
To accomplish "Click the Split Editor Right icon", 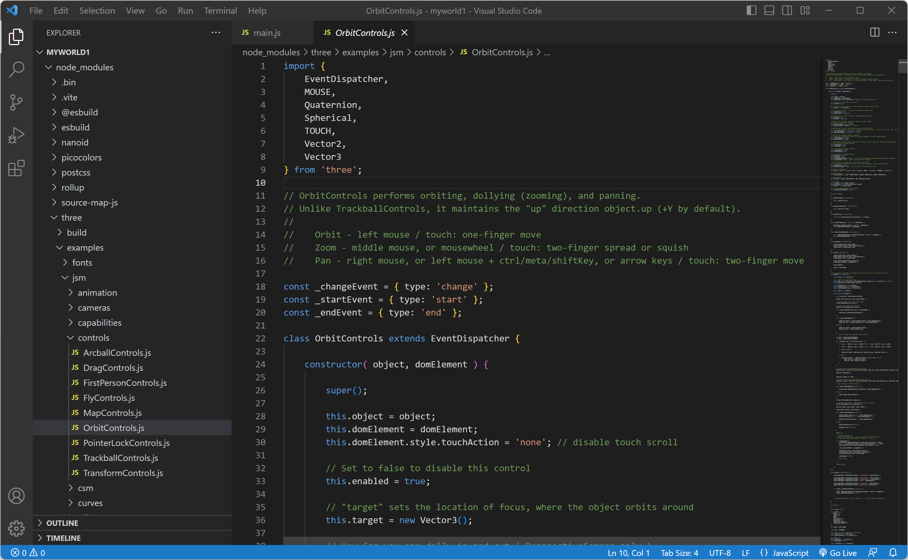I will coord(874,32).
